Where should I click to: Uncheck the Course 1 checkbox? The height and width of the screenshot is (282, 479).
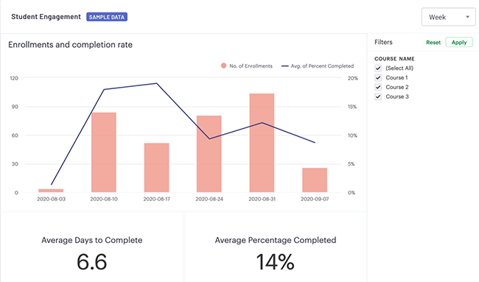[x=378, y=77]
